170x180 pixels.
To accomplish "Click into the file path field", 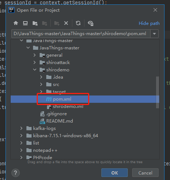I will click(81, 34).
